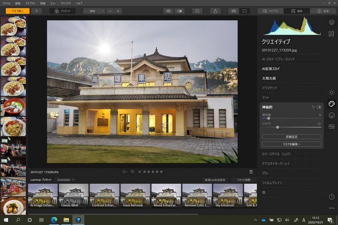Image resolution: width=338 pixels, height=225 pixels.
Task: Open the Essentials preset collection dropdown
Action: pos(65,179)
